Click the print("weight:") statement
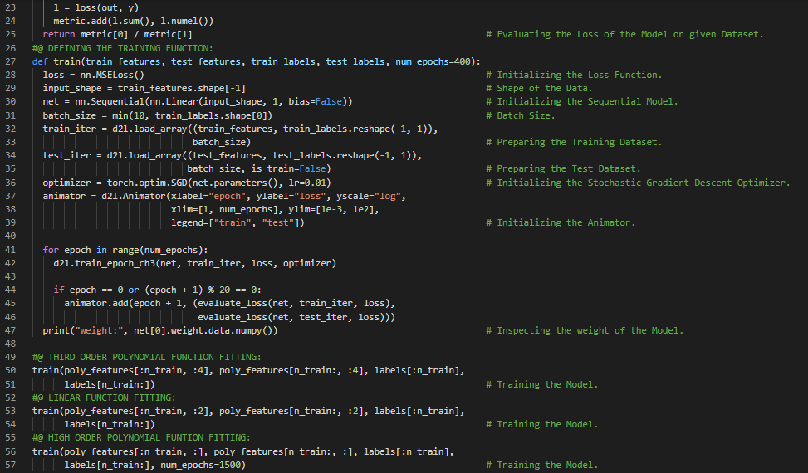The width and height of the screenshot is (808, 473). point(160,330)
